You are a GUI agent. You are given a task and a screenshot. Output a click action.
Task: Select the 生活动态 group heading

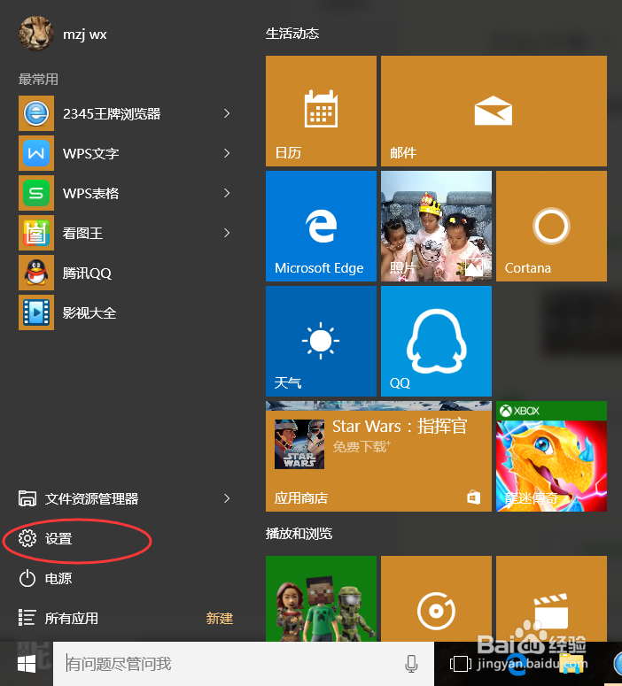[292, 34]
